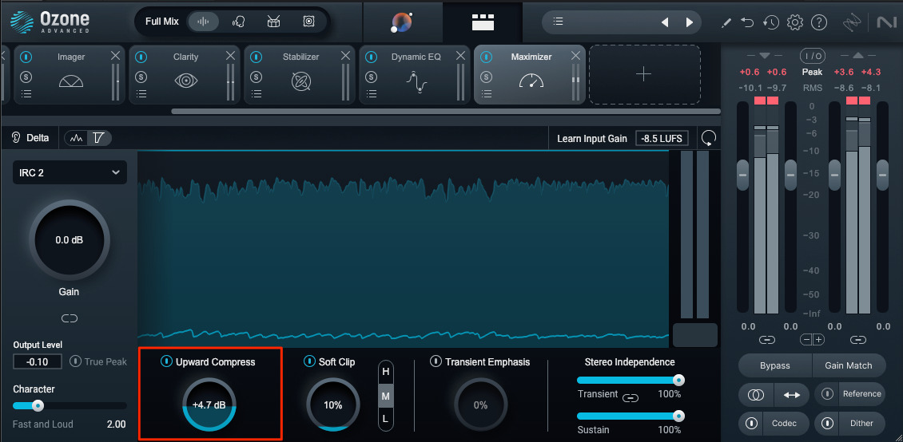Click the module chain horizontal scrollbar
The width and height of the screenshot is (903, 442).
point(446,112)
